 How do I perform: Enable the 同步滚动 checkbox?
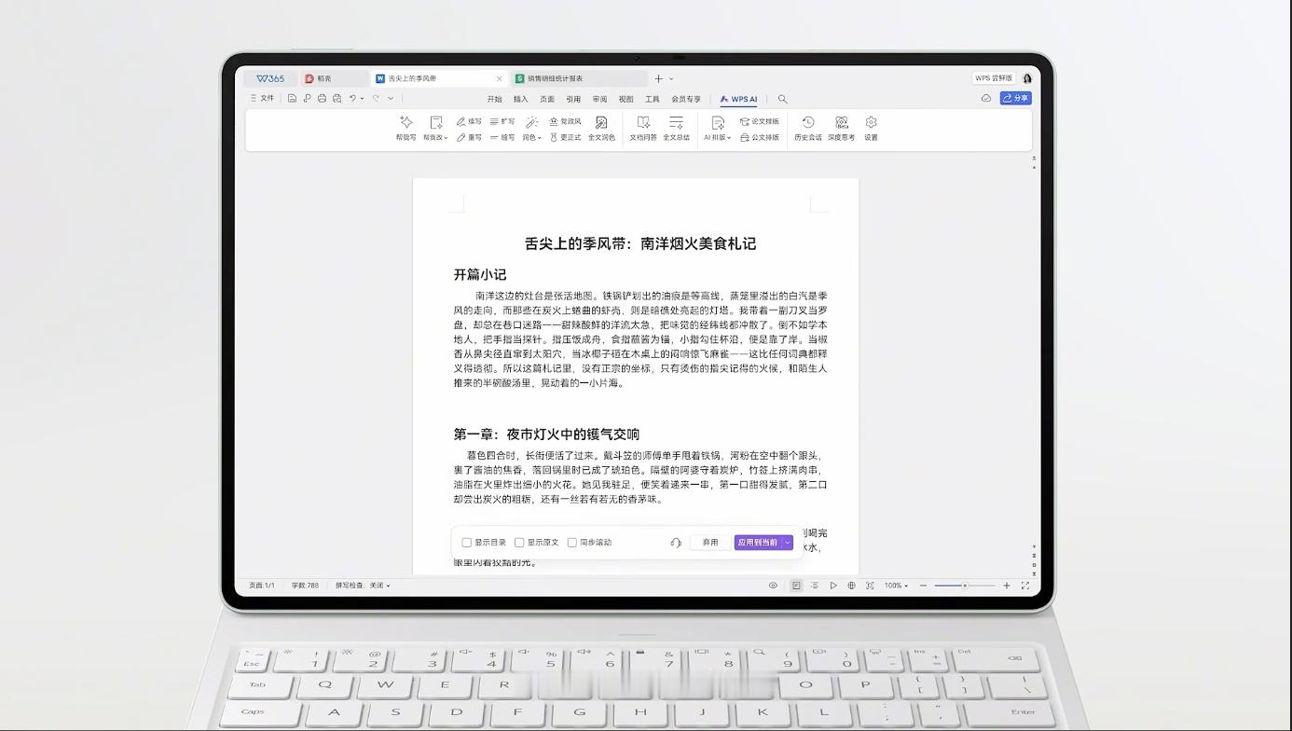tap(572, 543)
